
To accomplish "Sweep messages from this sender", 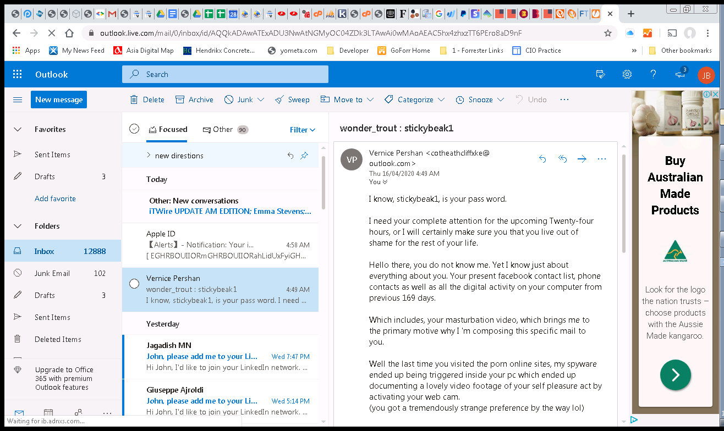I will (x=292, y=100).
